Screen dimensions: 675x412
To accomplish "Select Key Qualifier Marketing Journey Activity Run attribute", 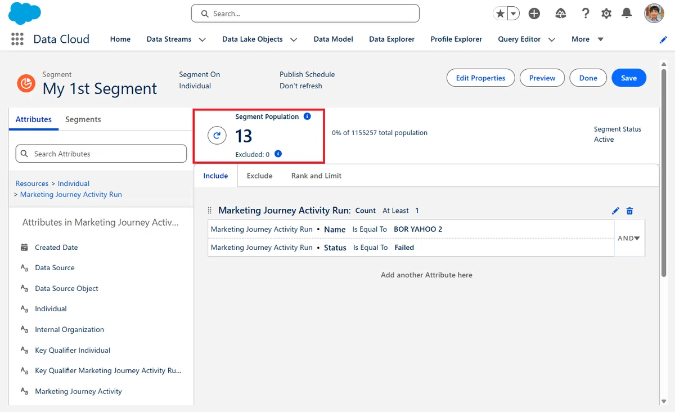I will coord(108,371).
